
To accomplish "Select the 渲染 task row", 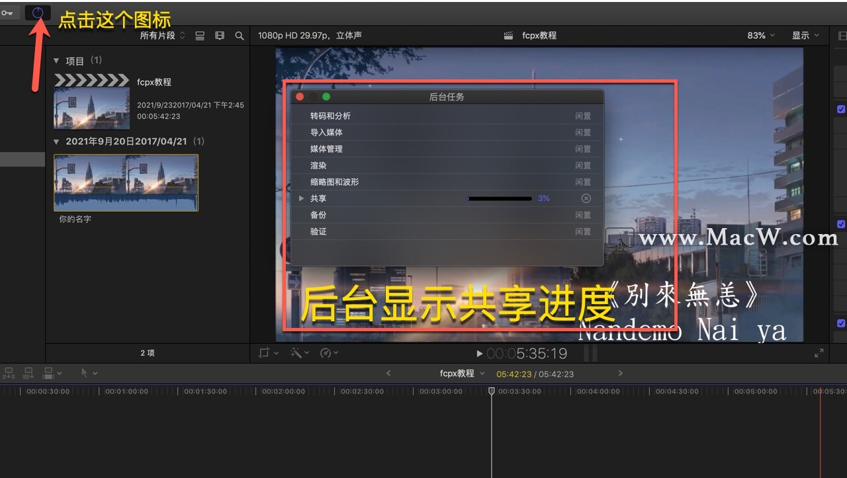I will [x=447, y=165].
